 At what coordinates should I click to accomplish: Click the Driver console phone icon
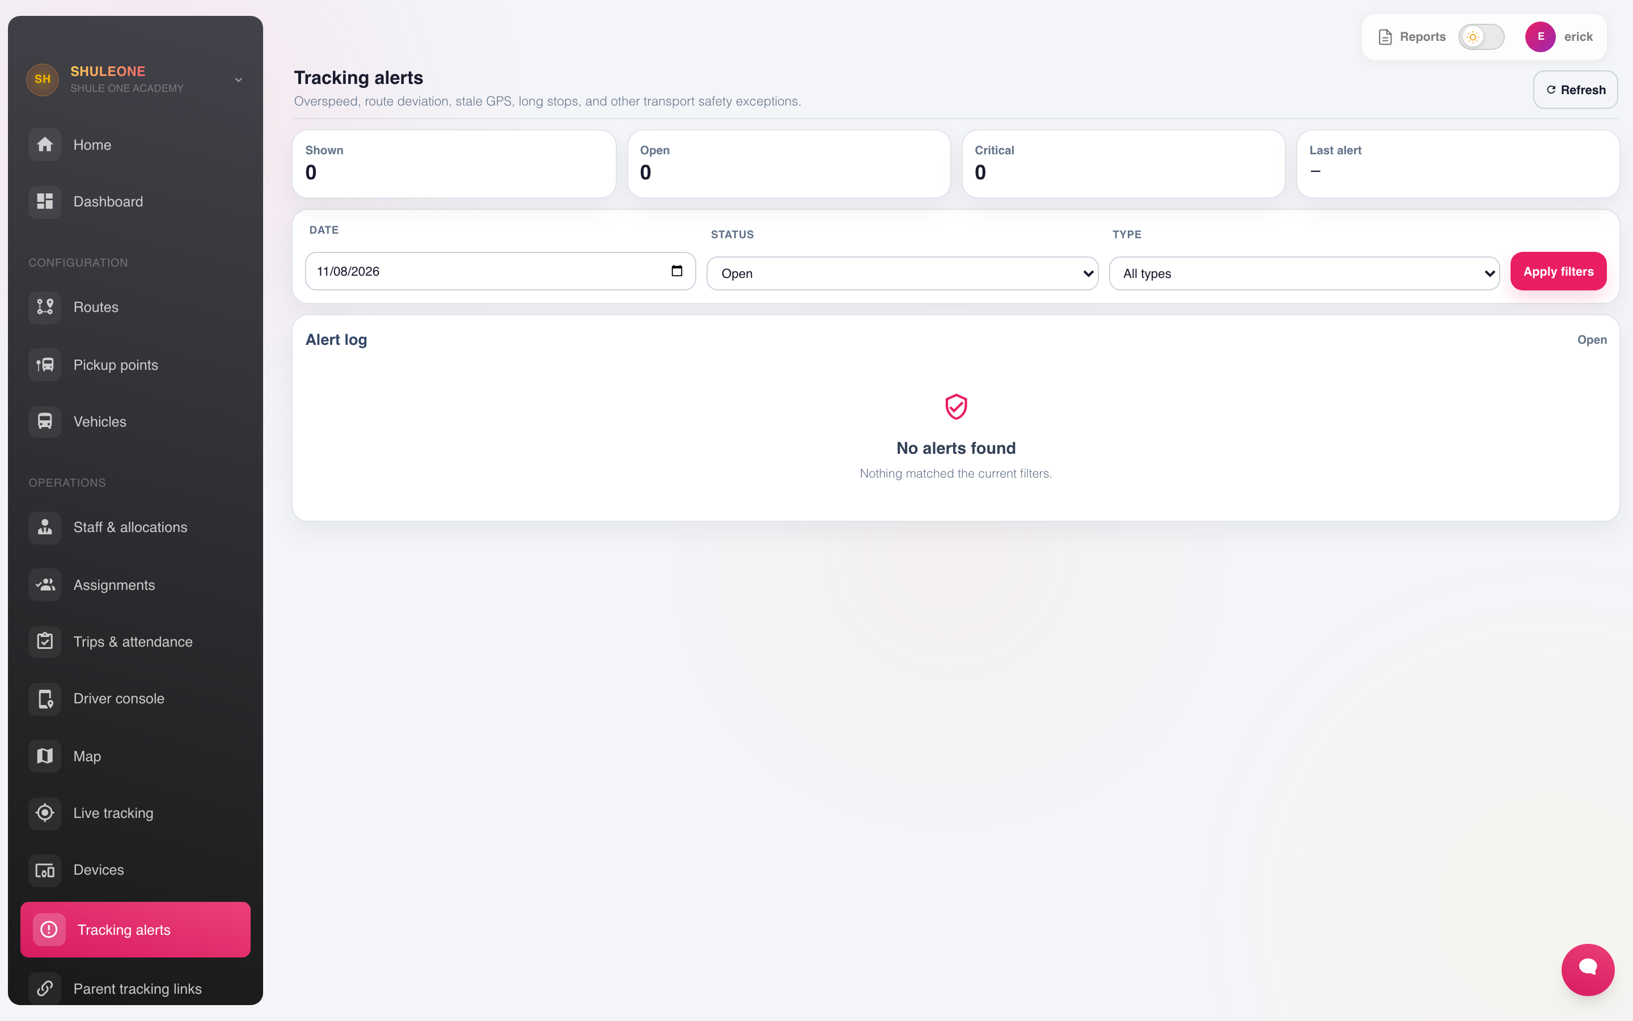point(45,699)
